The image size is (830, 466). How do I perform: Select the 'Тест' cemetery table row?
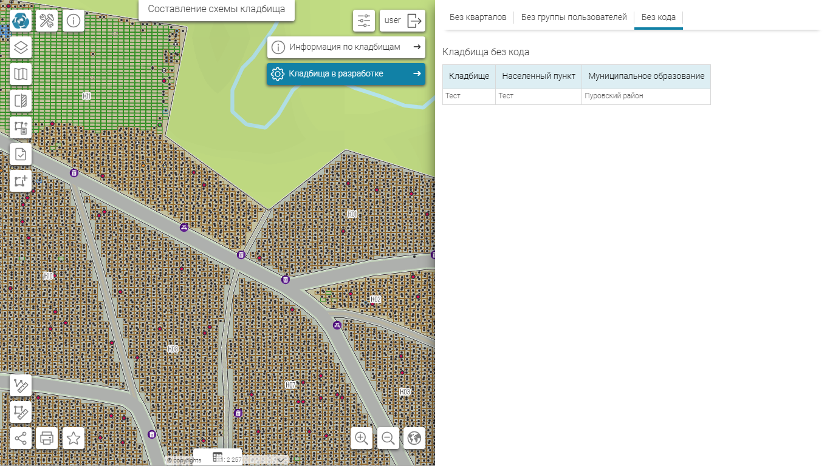(468, 96)
